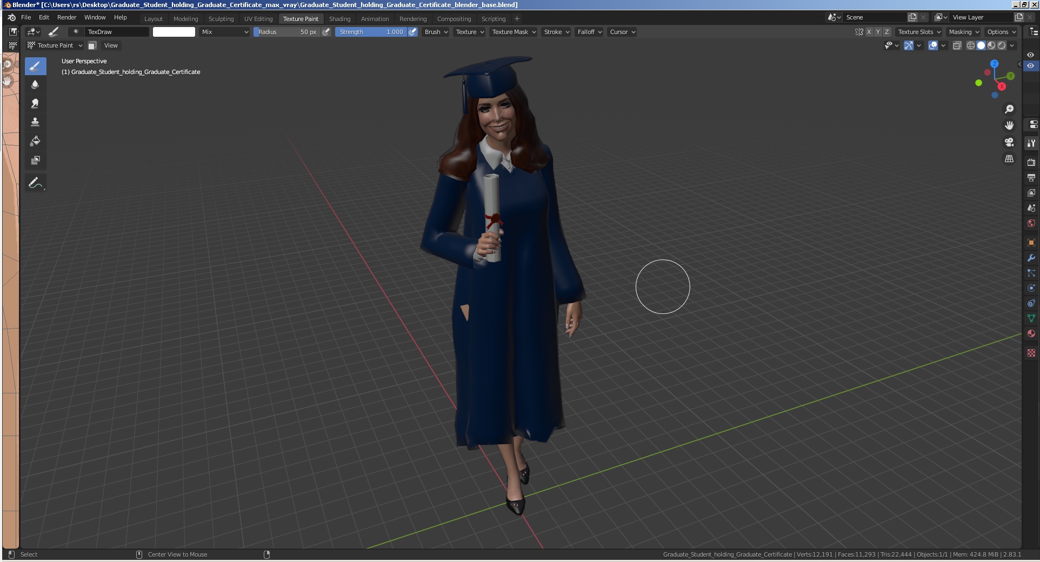Open Particle properties tab
This screenshot has height=562, width=1040.
pos(1031,273)
